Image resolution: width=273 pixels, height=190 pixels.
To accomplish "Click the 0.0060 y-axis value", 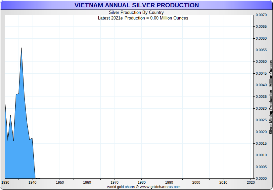I will [261, 38].
